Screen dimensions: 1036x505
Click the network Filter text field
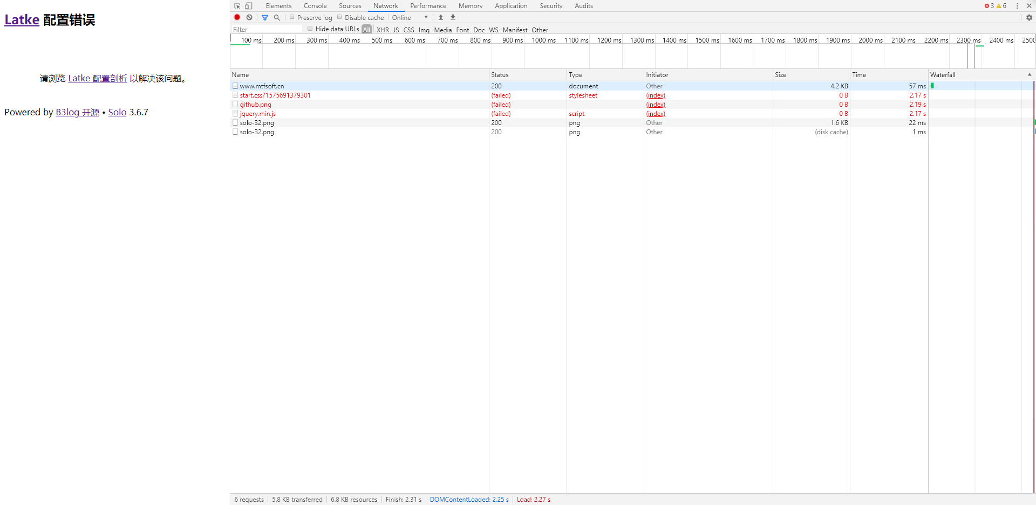(x=267, y=30)
